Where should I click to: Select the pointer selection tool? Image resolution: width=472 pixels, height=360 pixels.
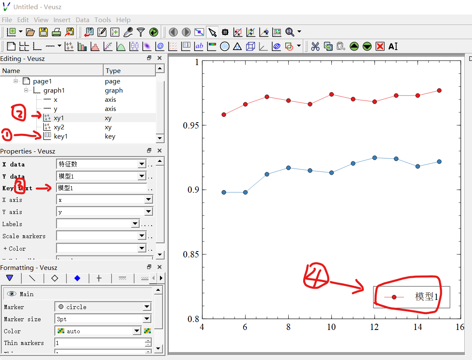point(212,32)
